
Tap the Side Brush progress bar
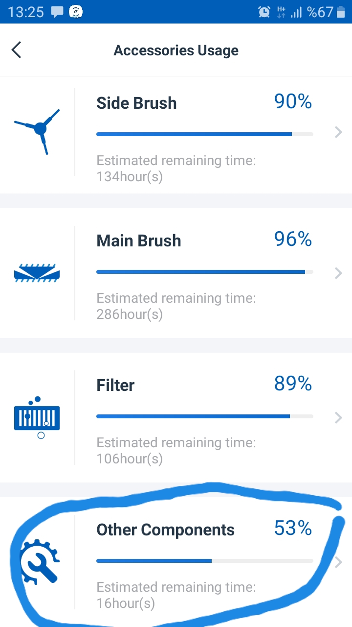(x=205, y=134)
